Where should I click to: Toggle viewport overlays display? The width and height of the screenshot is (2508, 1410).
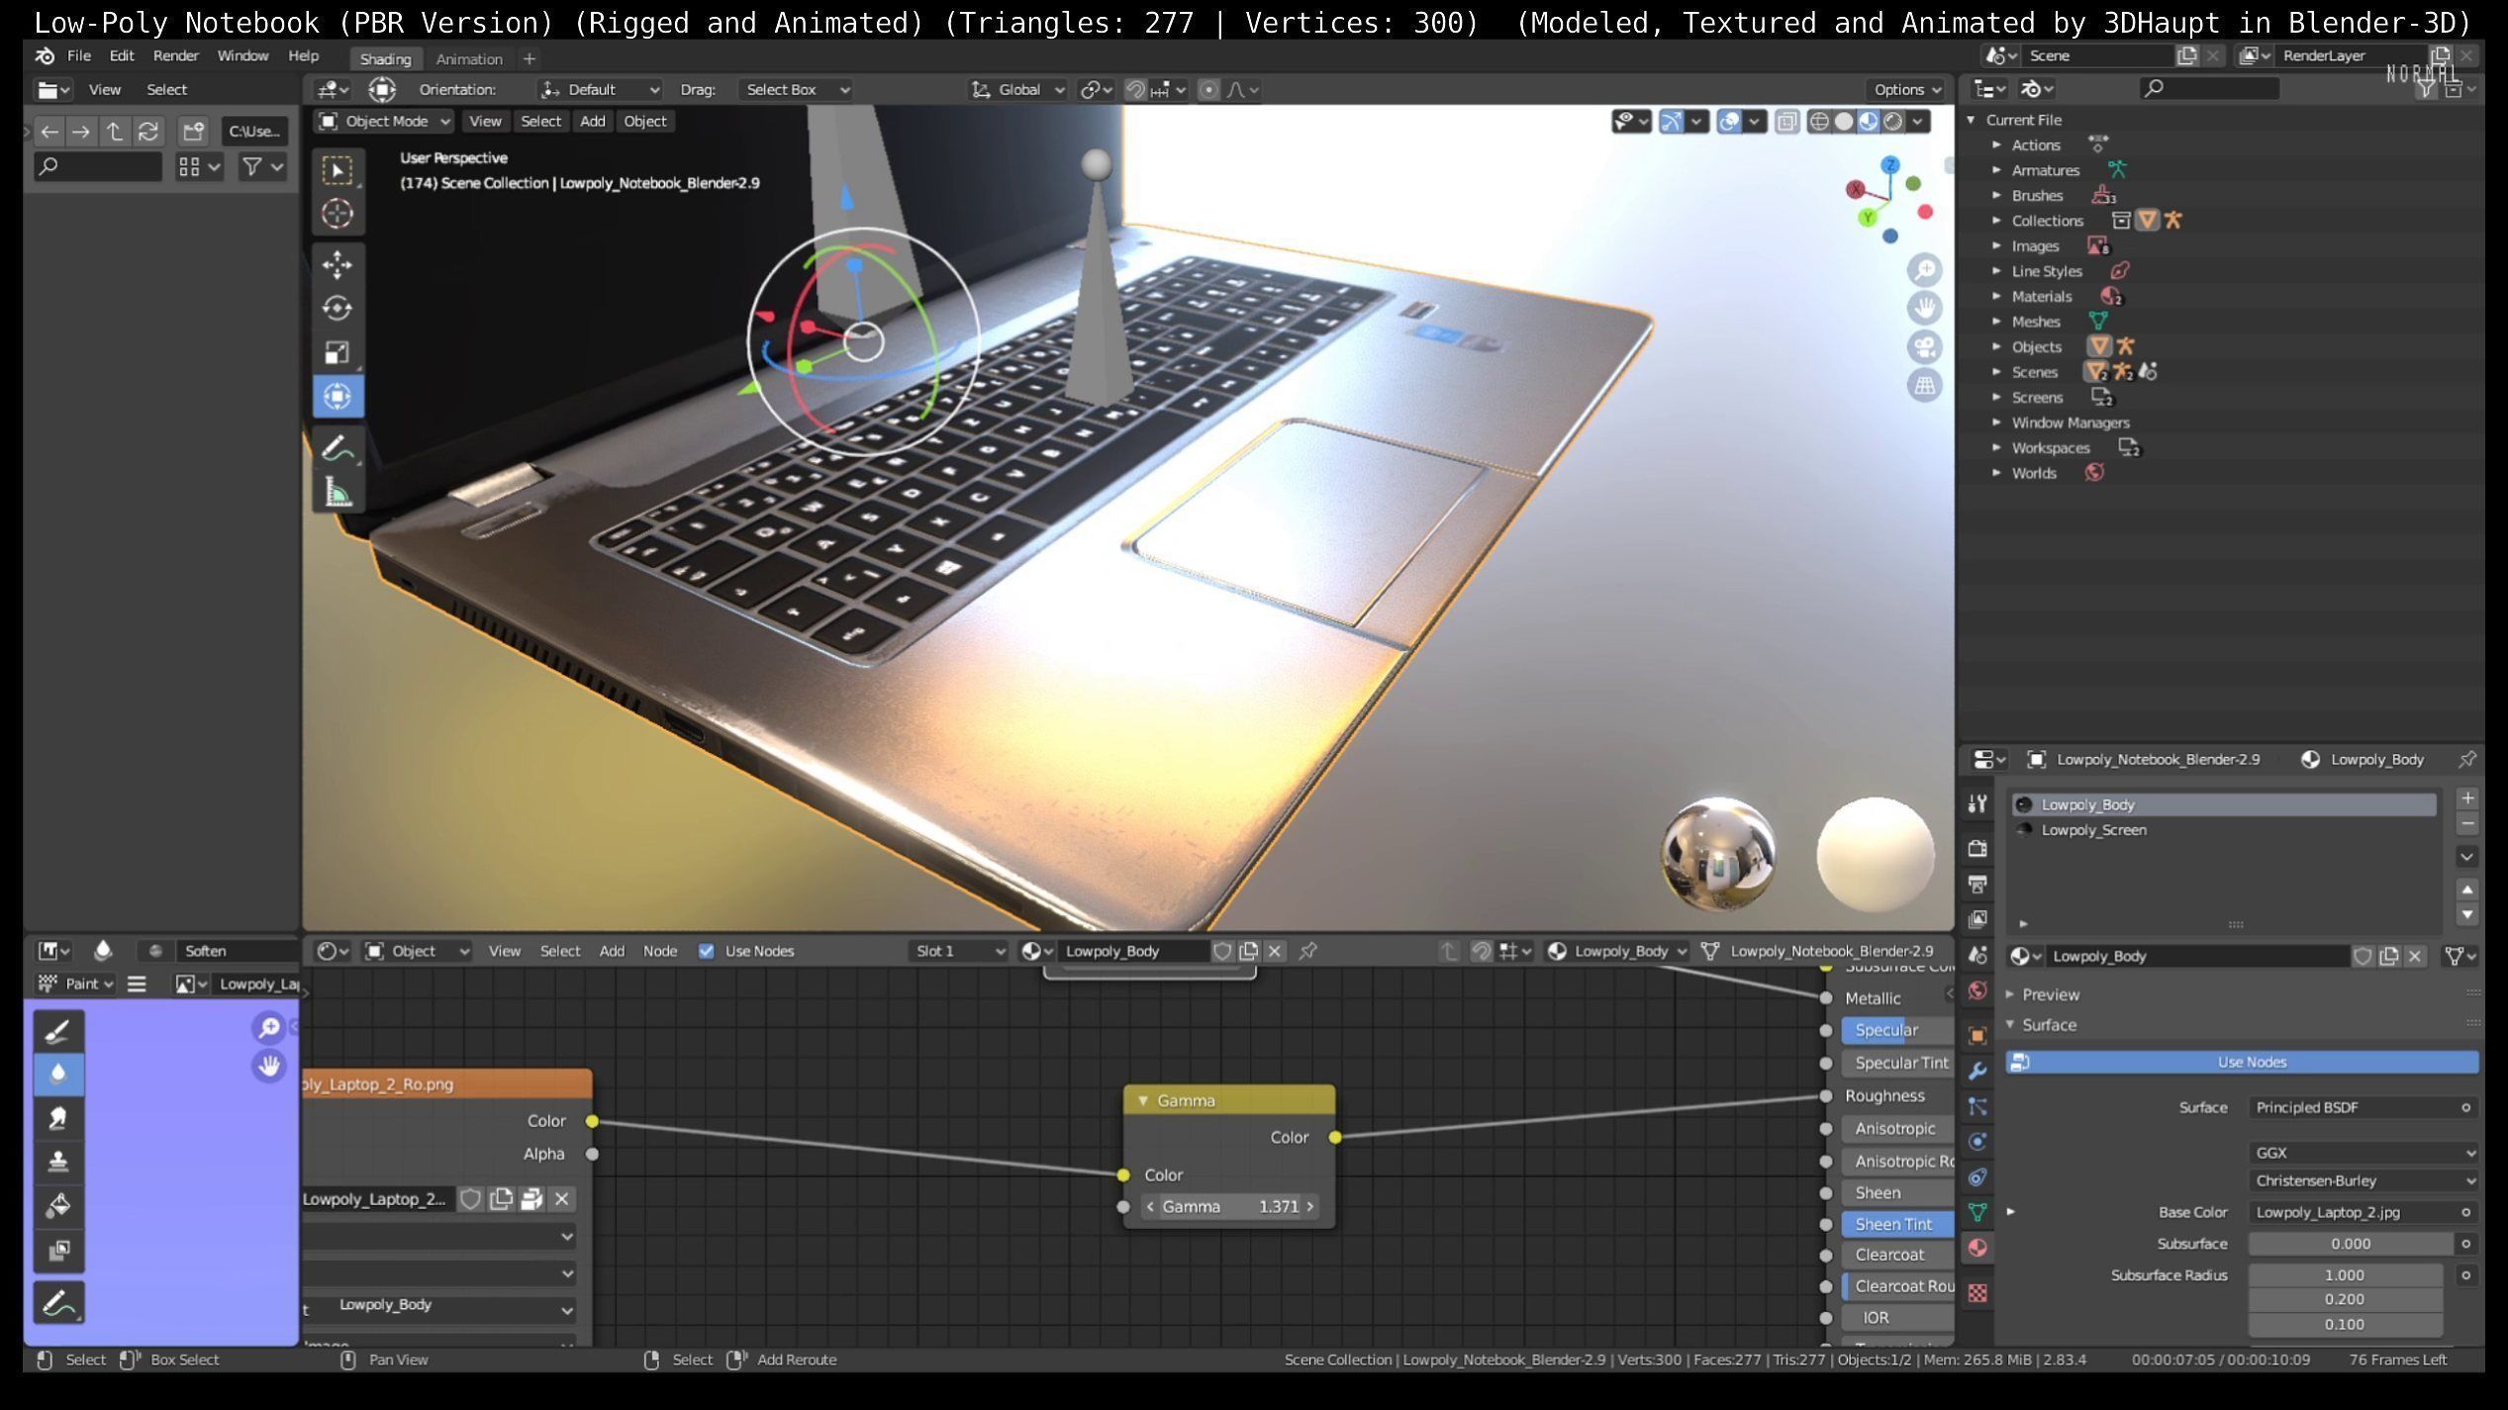[1729, 121]
